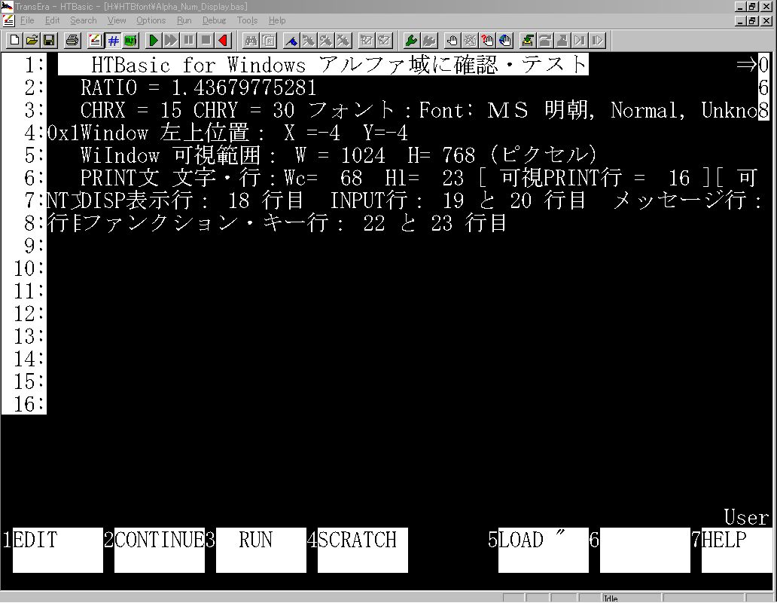This screenshot has height=603, width=777.
Task: Open Find with binoculars icon
Action: (x=251, y=40)
